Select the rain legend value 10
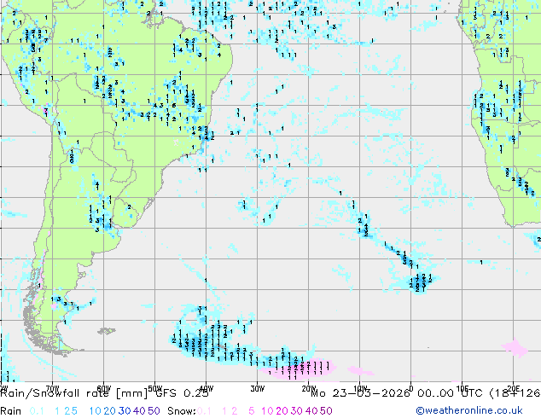Viewport: 541px width, 418px height. 95,411
